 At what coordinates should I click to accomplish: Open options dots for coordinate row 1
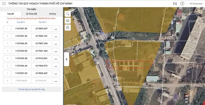pos(56,29)
